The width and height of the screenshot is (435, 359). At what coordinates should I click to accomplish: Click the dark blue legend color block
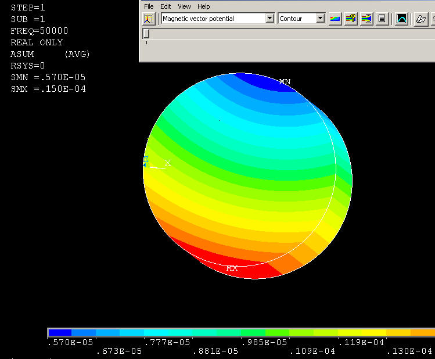tap(60, 332)
